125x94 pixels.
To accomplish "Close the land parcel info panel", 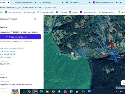I will click(35, 19).
